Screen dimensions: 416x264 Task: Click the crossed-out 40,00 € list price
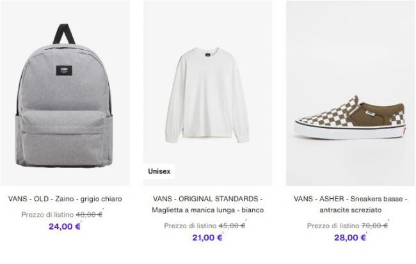(89, 215)
